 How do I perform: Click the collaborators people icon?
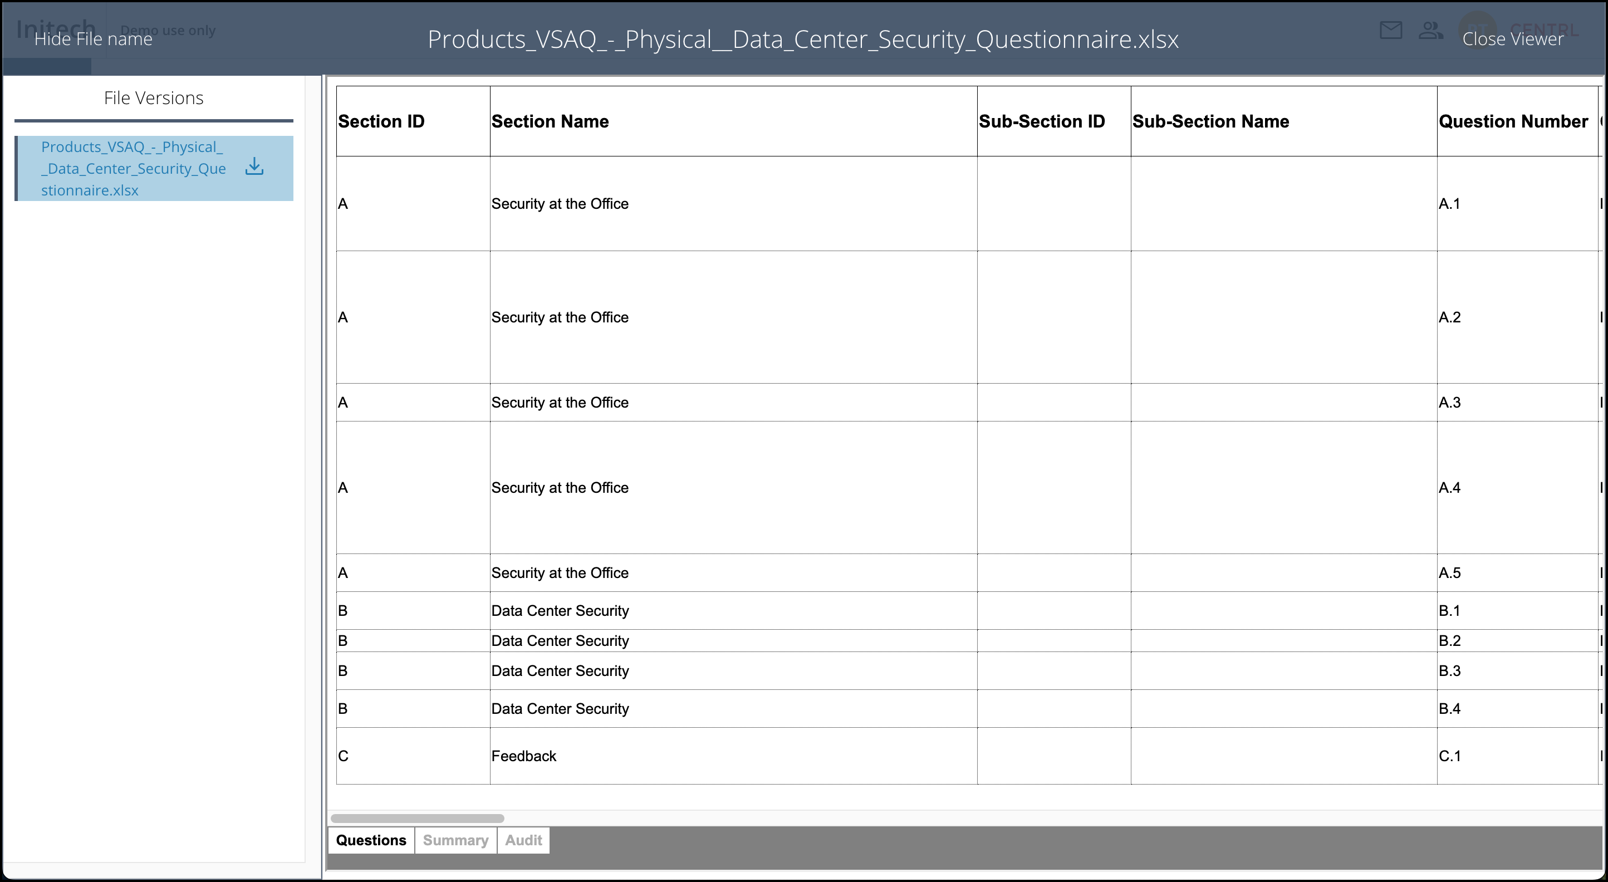[x=1430, y=30]
